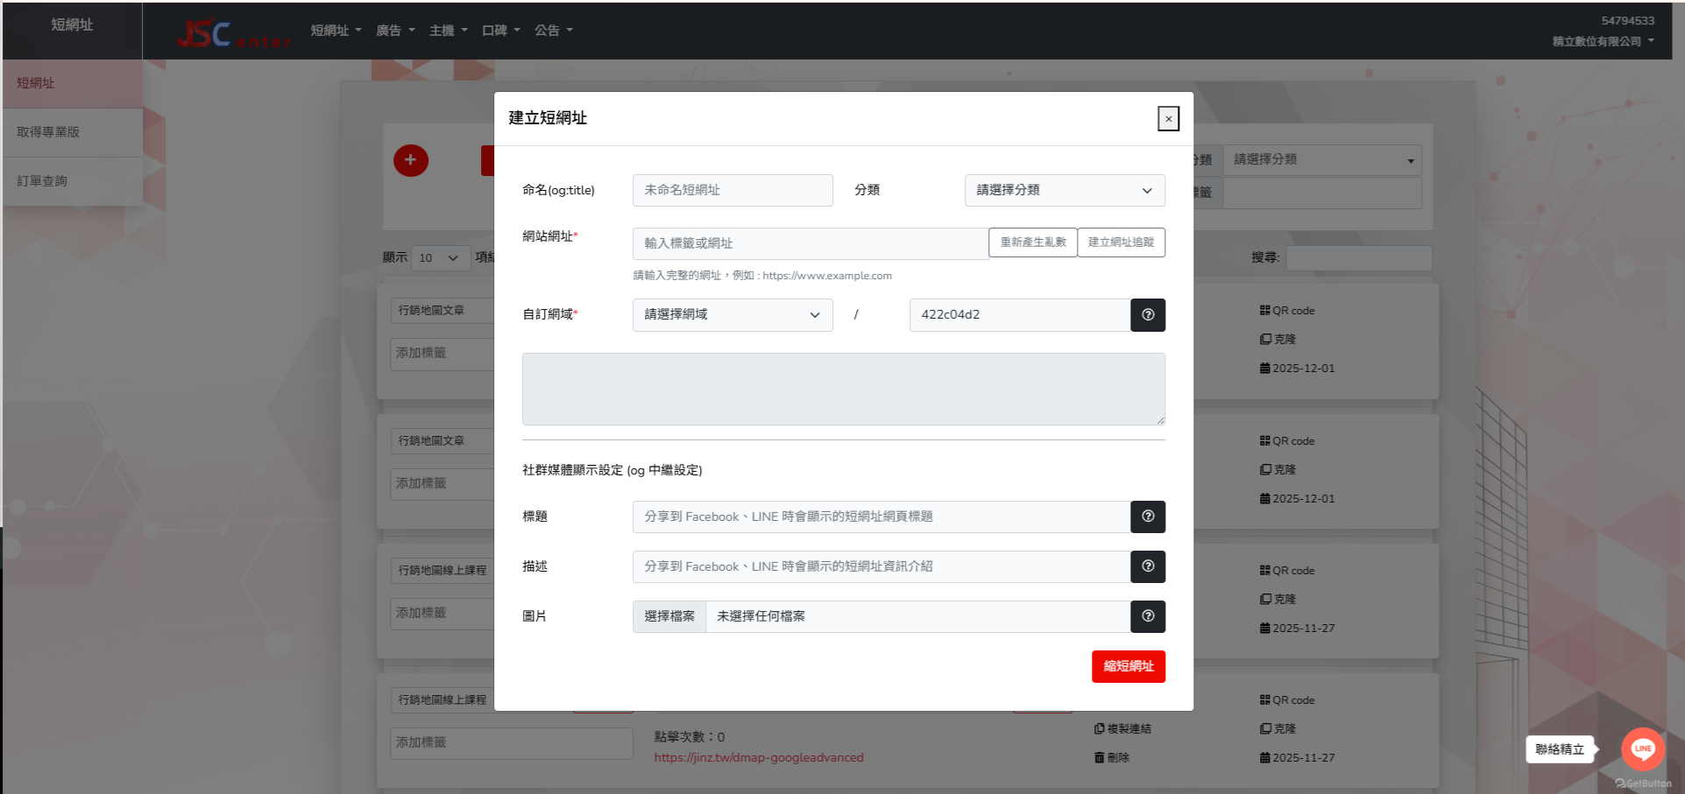Click help icon next to 標題 field
1685x794 pixels.
[x=1147, y=516]
